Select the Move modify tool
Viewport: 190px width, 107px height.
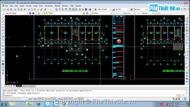click(x=187, y=34)
